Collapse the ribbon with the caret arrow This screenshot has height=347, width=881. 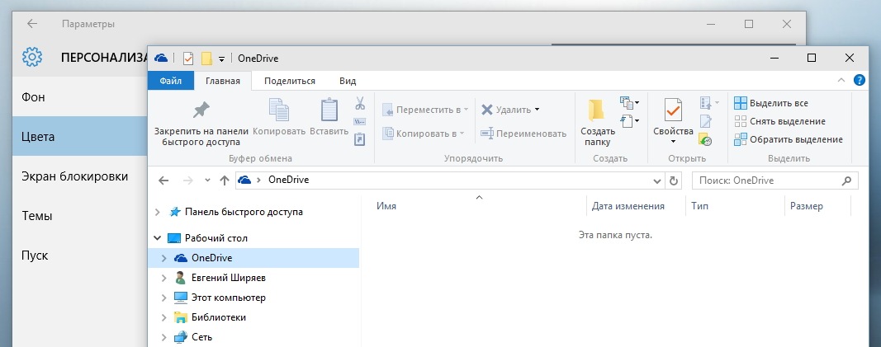841,80
